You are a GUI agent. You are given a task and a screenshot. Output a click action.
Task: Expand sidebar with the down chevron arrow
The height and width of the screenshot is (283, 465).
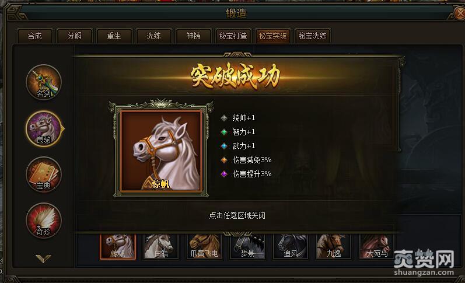(43, 258)
